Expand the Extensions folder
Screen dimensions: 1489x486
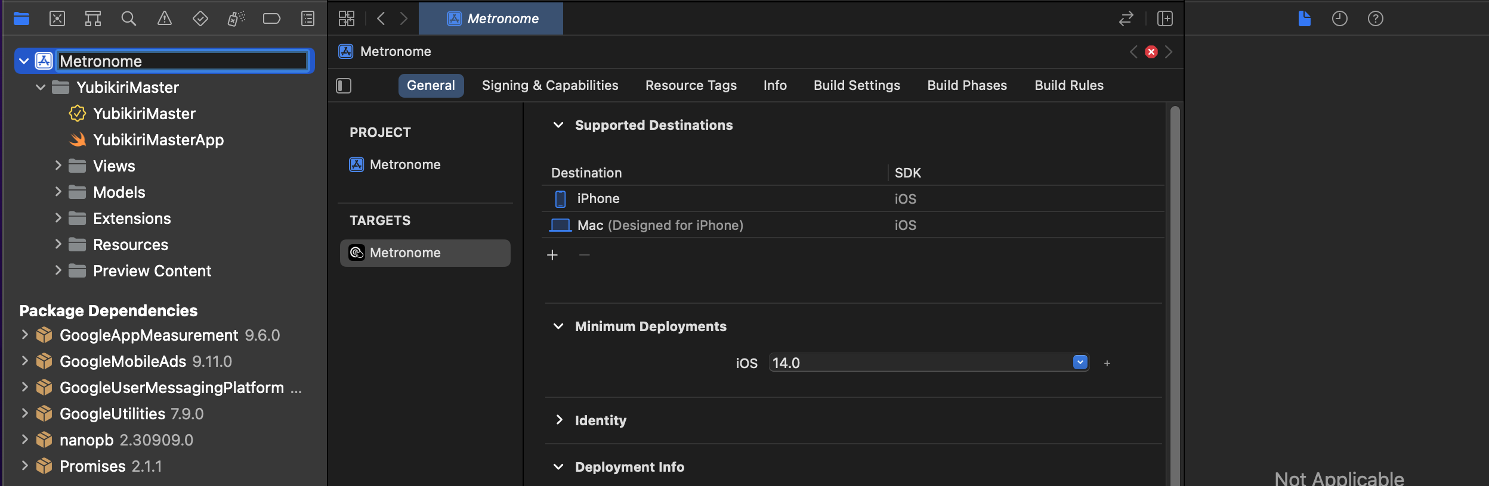point(58,218)
